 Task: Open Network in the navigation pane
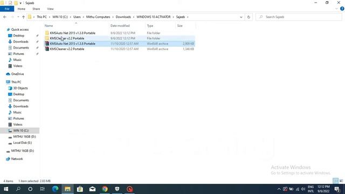coord(17,159)
